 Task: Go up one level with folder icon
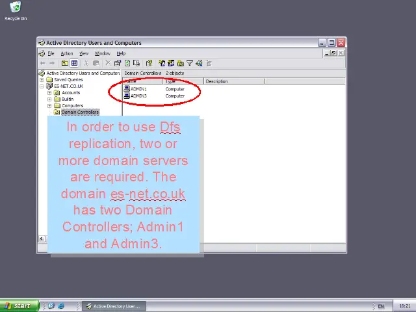(65, 63)
